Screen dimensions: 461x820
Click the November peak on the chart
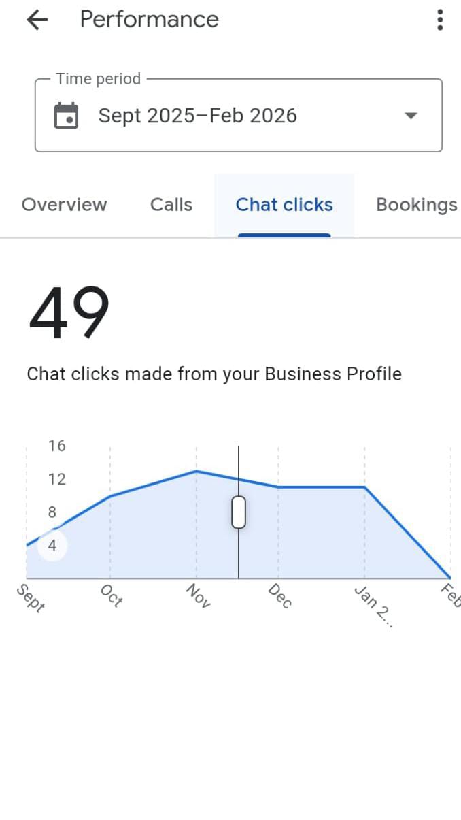click(x=196, y=471)
